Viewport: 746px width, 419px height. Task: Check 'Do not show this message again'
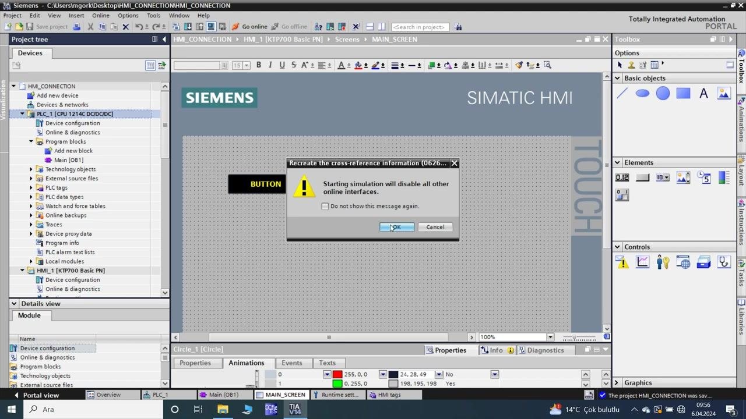[x=325, y=206]
